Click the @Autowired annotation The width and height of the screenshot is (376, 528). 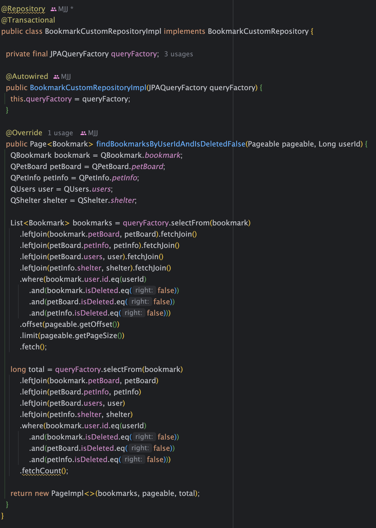(27, 76)
